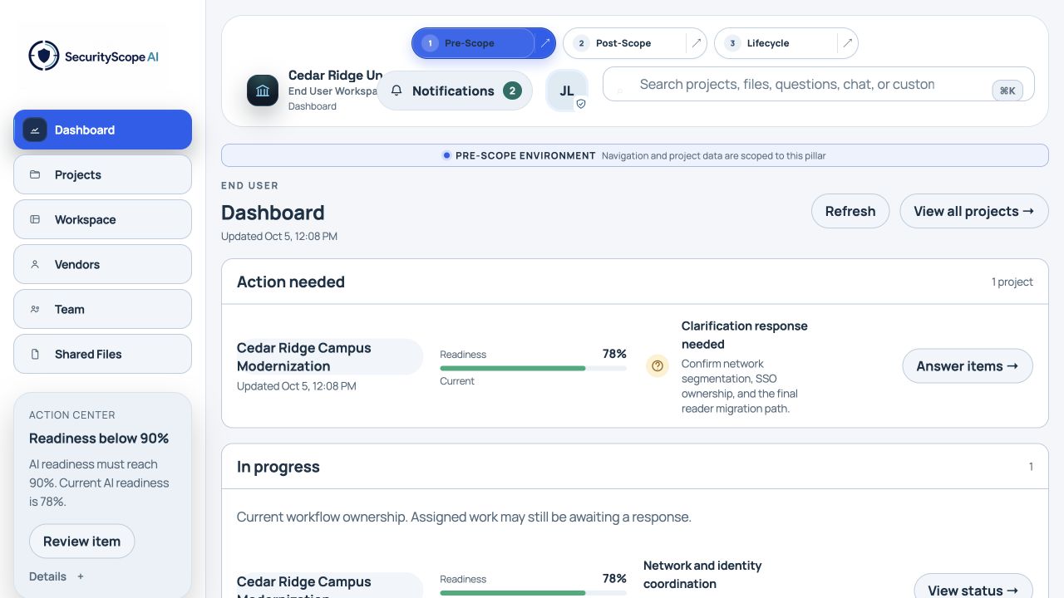The width and height of the screenshot is (1064, 598).
Task: Click the Team people icon
Action: coord(35,309)
